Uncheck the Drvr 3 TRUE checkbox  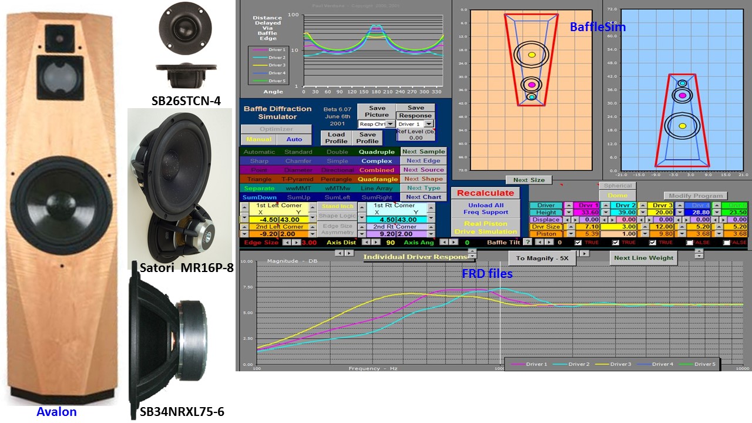[653, 242]
